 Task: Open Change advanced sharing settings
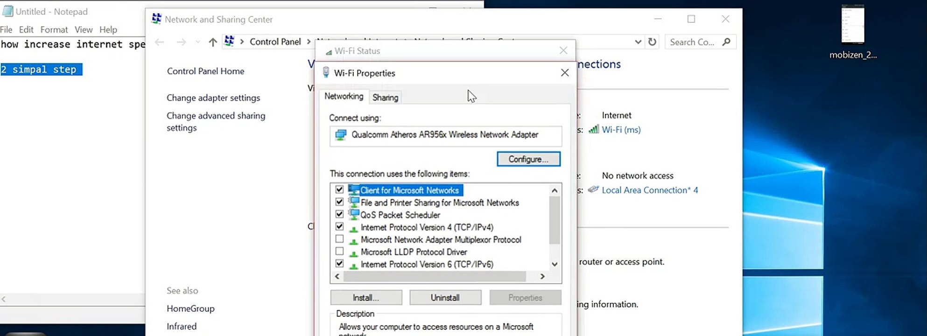pos(216,121)
